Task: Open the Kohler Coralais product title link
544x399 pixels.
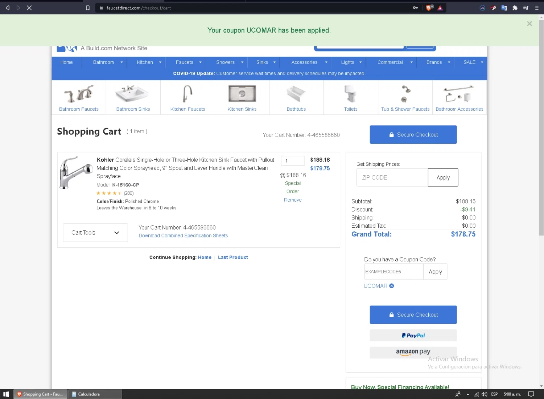Action: 185,168
